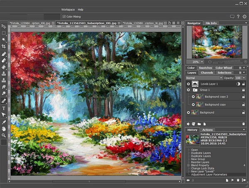Collapse the Color panel with left arrow
The width and height of the screenshot is (249, 188).
[244, 68]
